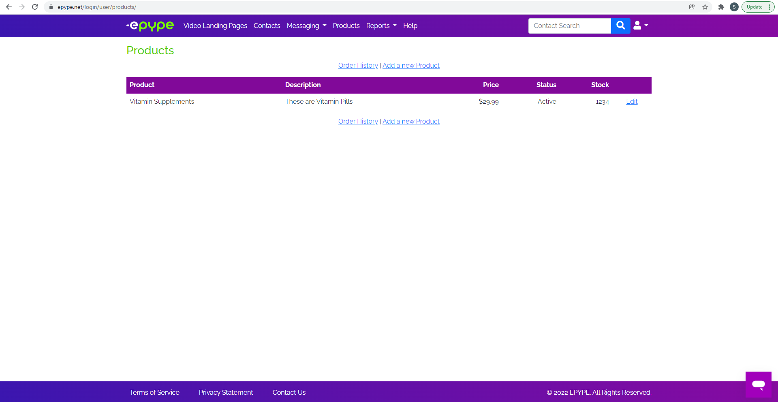
Task: Click top Add a new Product link
Action: coord(411,65)
